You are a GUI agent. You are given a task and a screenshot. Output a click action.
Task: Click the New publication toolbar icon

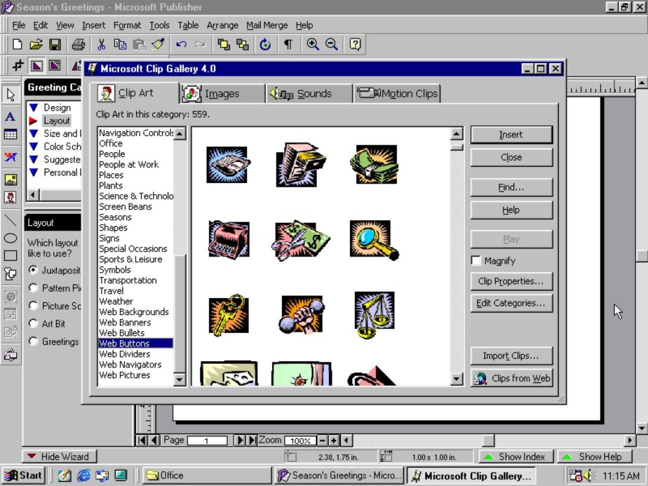18,44
